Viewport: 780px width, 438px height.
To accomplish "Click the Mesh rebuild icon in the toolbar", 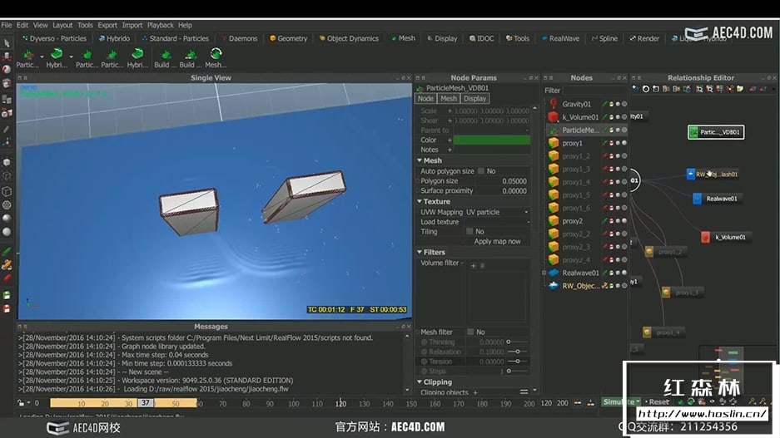I will pyautogui.click(x=215, y=55).
